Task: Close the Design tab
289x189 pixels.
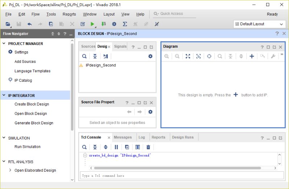Action: point(109,47)
